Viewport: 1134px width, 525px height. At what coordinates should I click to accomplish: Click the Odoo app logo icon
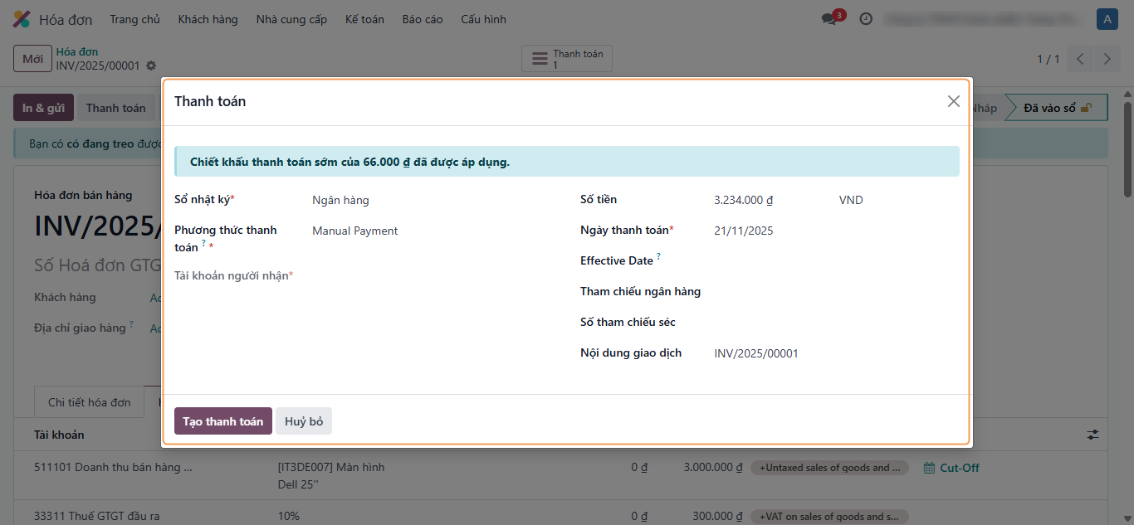tap(22, 19)
